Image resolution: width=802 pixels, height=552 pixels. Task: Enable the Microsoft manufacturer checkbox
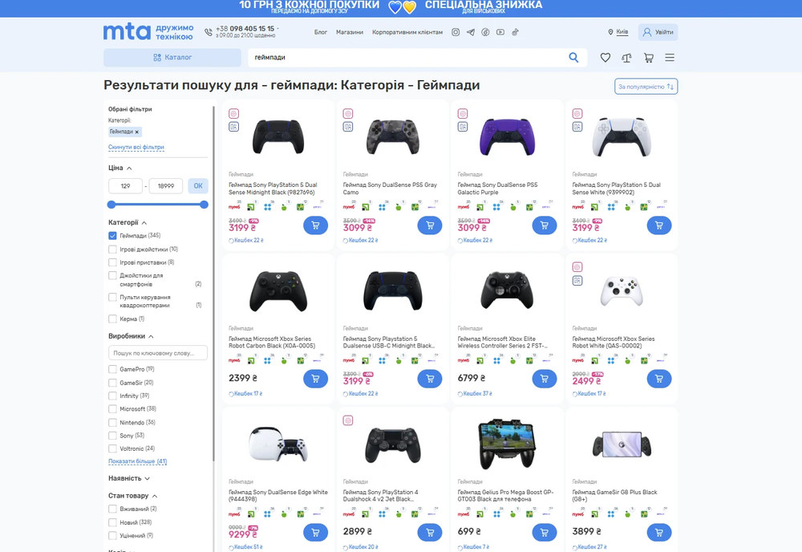click(x=113, y=409)
